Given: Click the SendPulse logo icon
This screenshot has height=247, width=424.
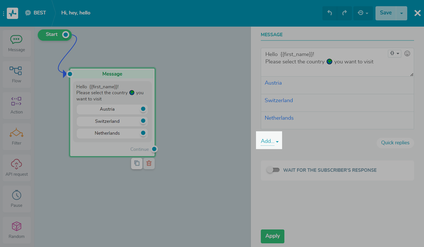Looking at the screenshot, I should (12, 13).
